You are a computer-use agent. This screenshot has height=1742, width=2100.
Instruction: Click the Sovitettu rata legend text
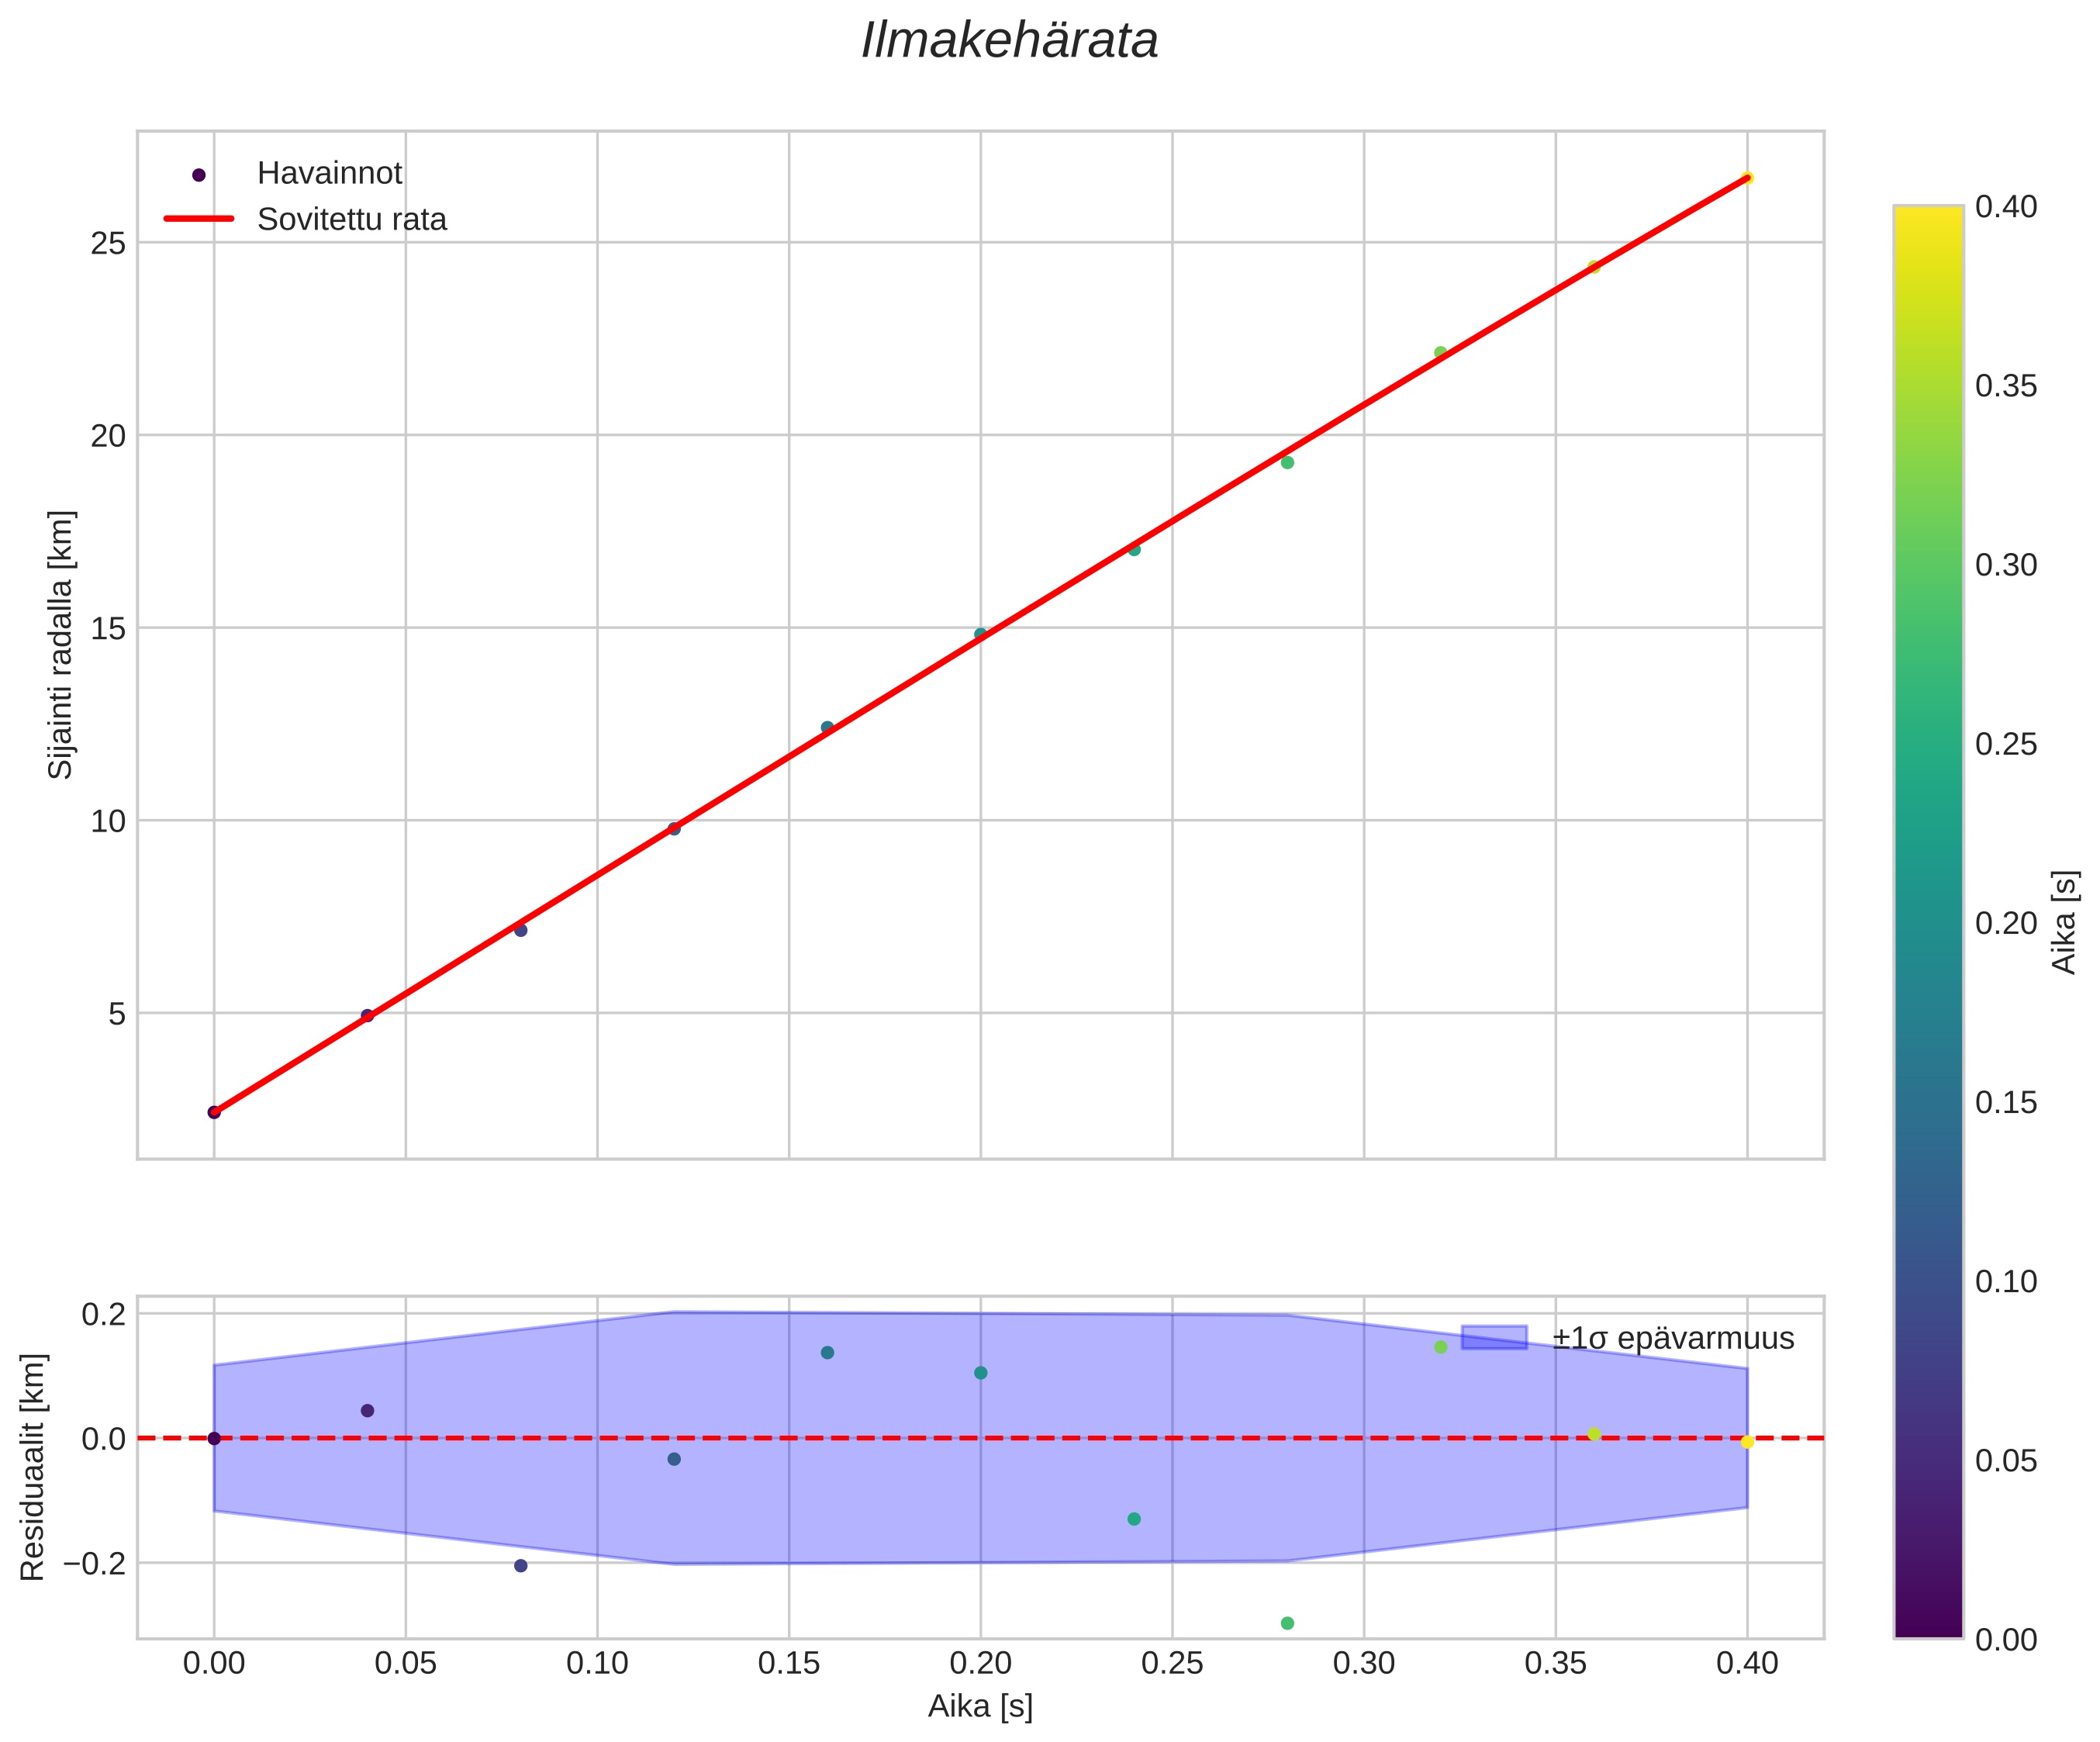click(352, 220)
